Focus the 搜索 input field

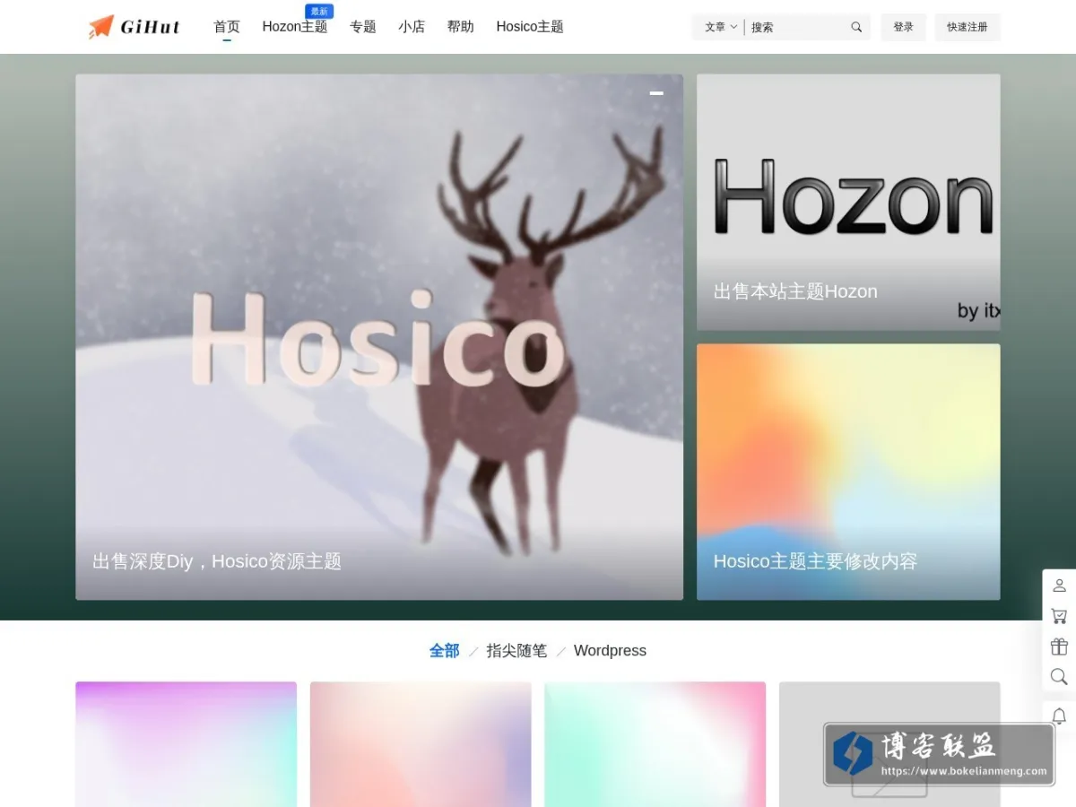coord(798,27)
